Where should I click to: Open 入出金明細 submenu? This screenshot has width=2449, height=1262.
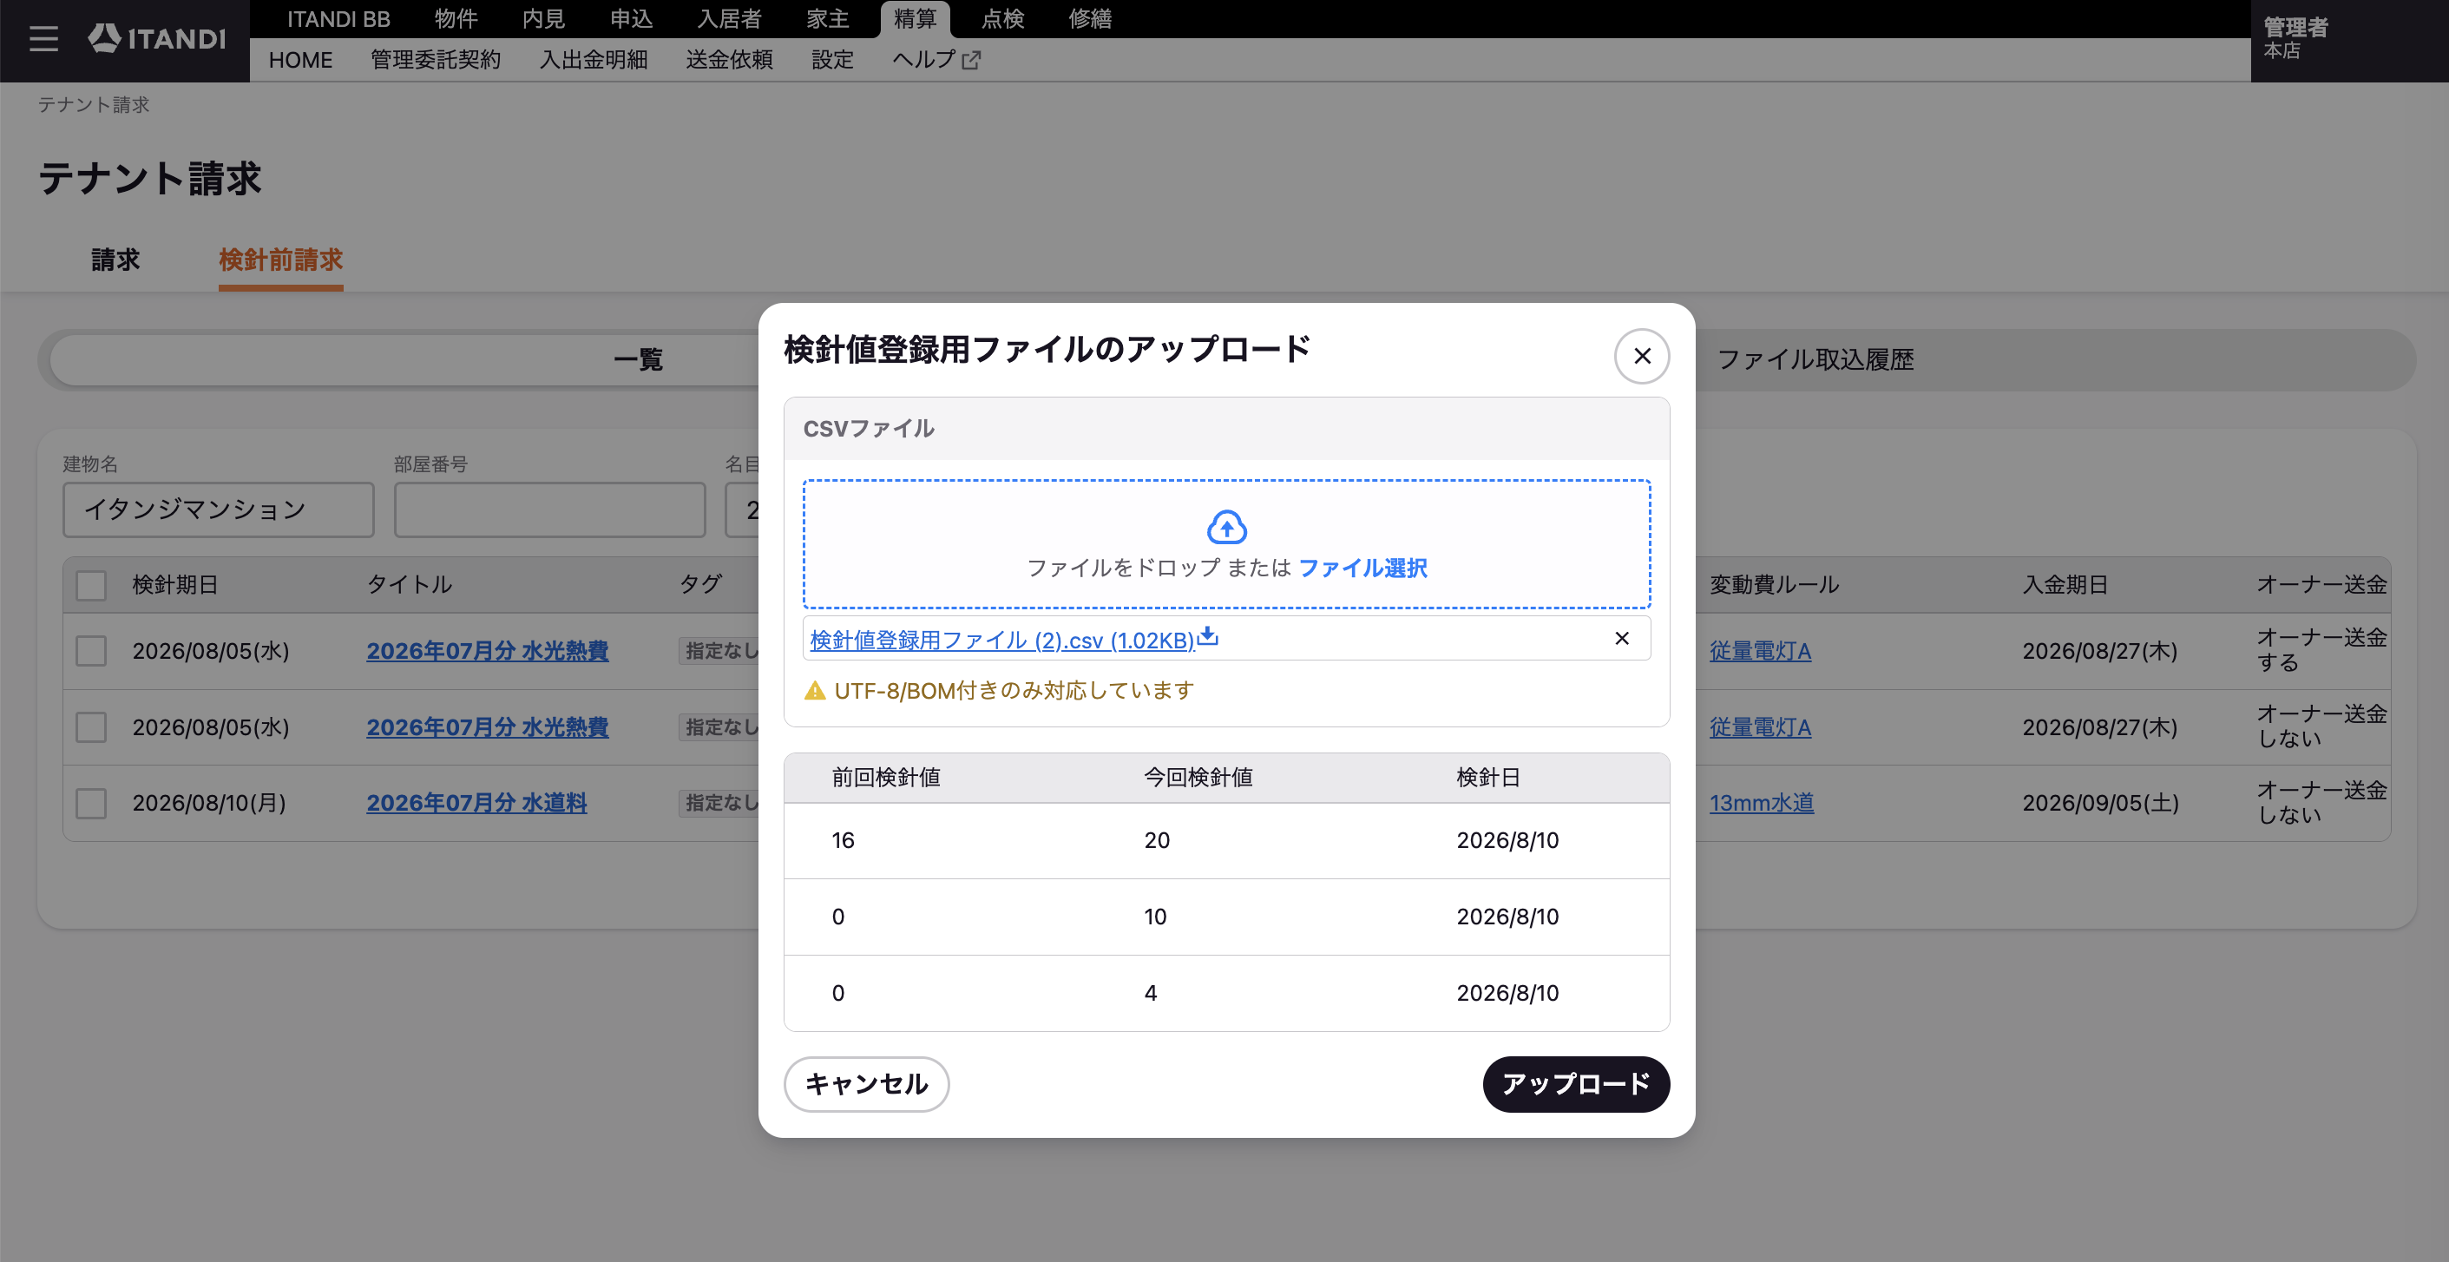(594, 60)
